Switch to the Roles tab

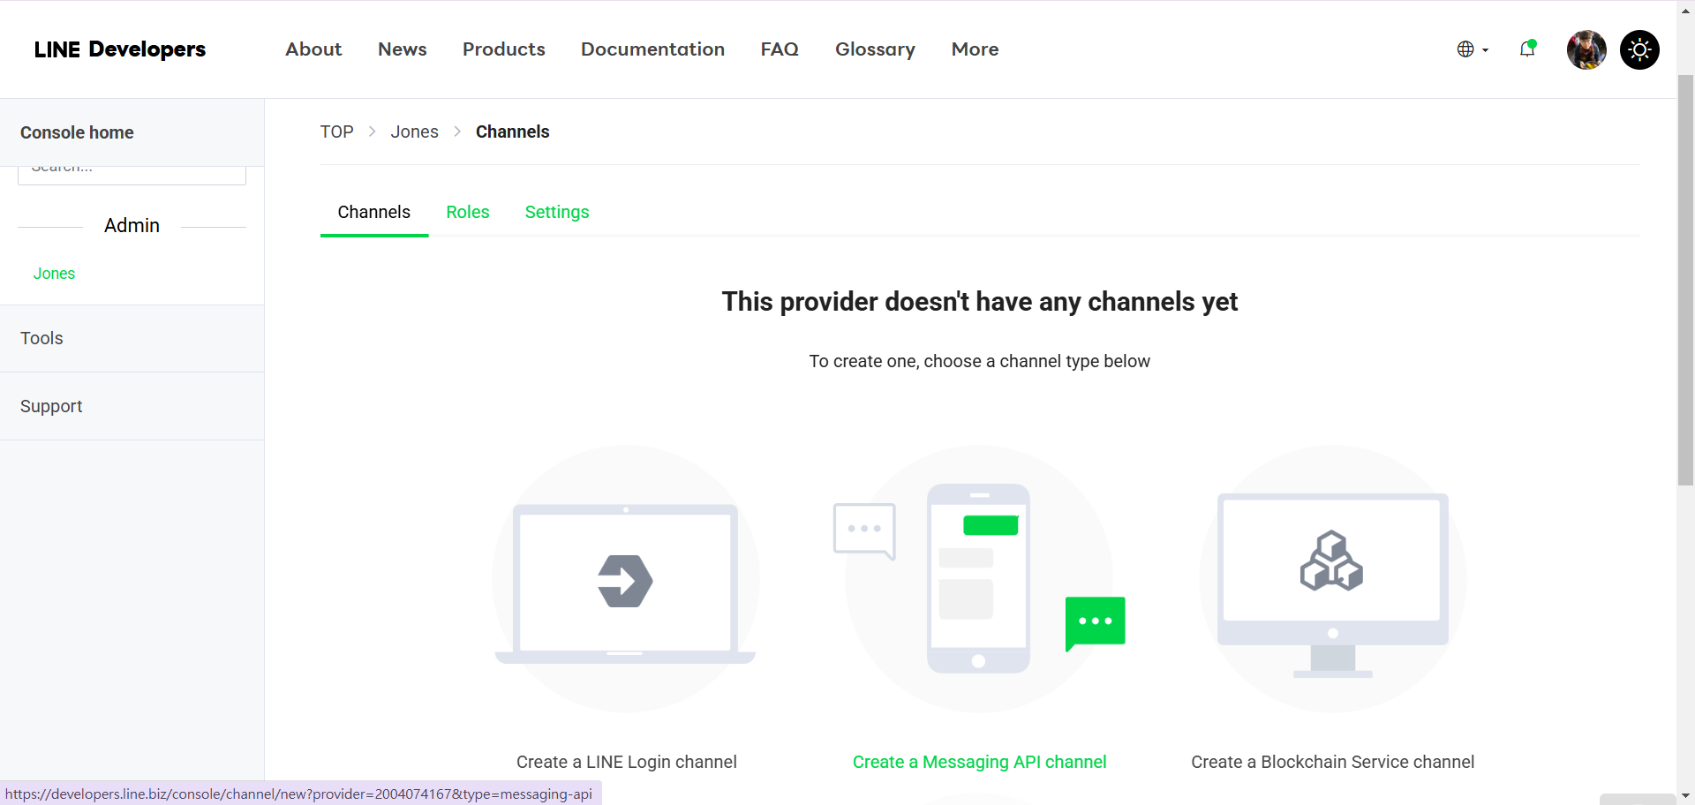468,213
